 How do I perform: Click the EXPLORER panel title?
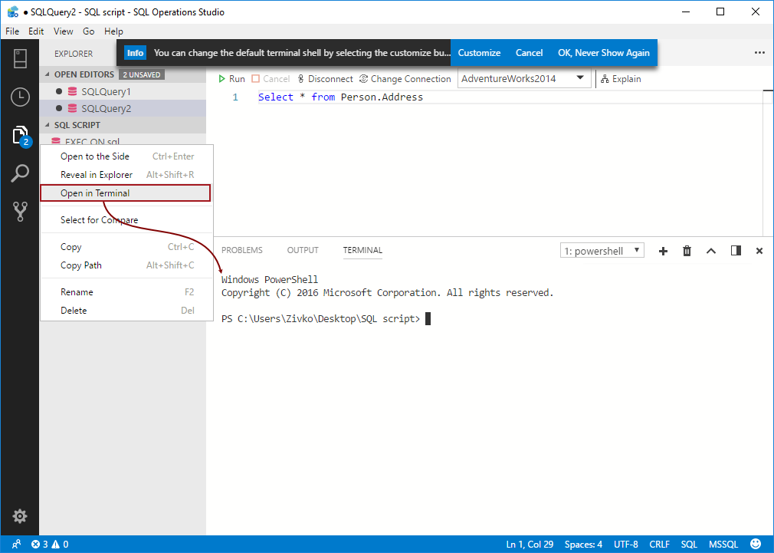(x=74, y=54)
